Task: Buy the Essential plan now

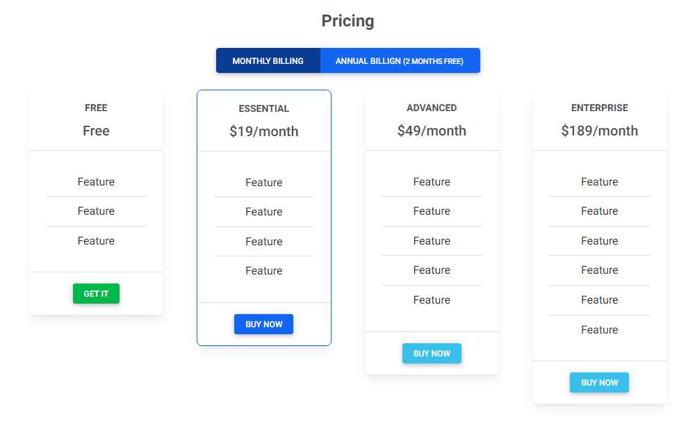Action: coord(263,324)
